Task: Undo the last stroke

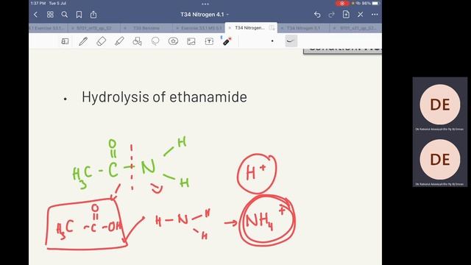Action: [x=317, y=15]
